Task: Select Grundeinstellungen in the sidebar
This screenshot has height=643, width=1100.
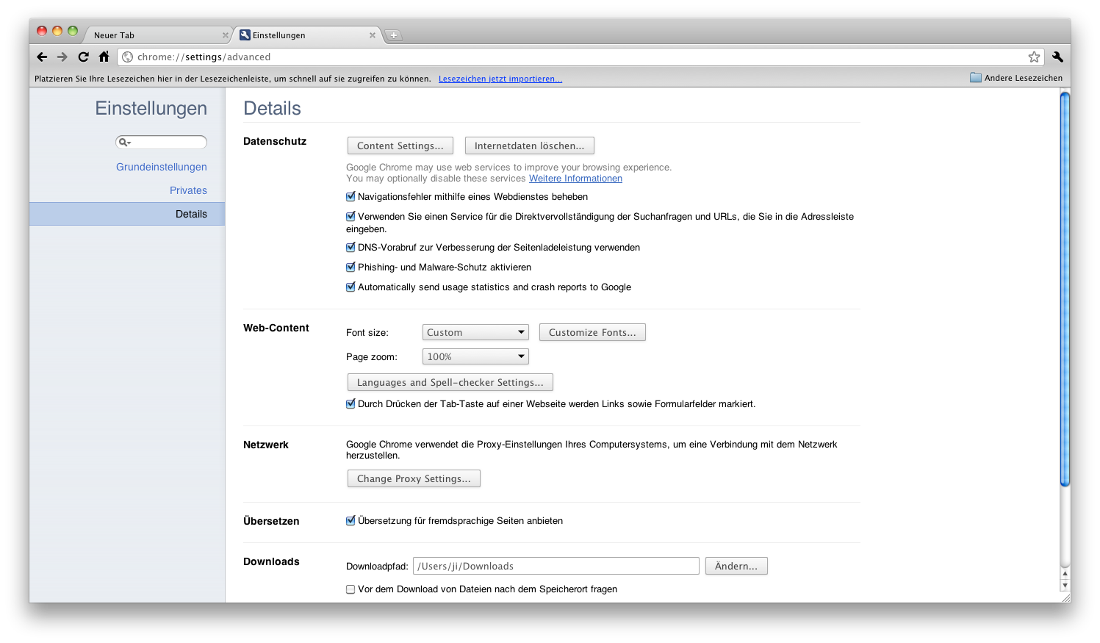Action: click(x=161, y=167)
